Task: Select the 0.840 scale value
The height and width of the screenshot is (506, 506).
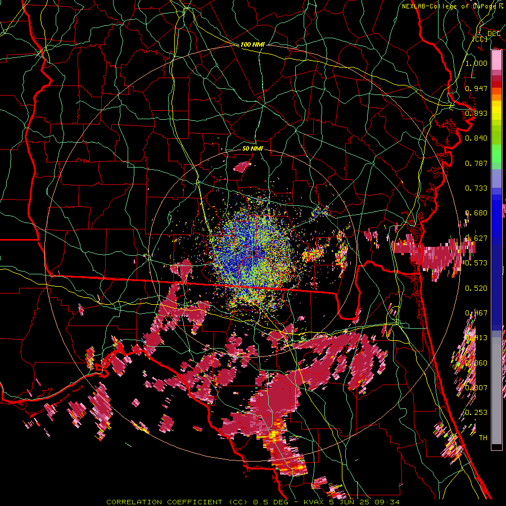Action: click(476, 138)
